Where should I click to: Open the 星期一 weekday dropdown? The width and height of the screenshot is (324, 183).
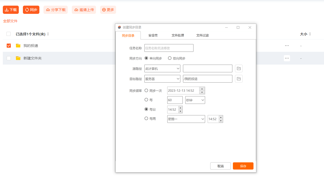(x=186, y=119)
